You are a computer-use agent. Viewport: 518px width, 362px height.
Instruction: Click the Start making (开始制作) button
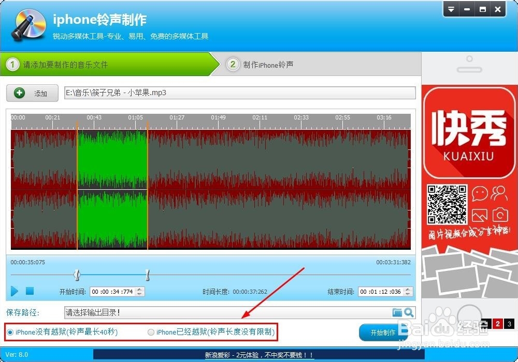[383, 333]
